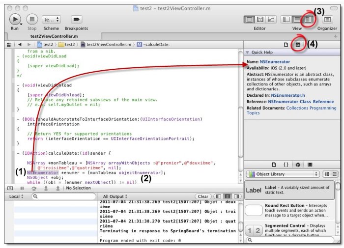Toggle the Navigator pane view button
This screenshot has width=344, height=248.
pos(287,19)
